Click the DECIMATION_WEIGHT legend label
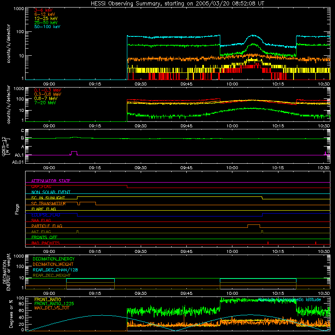Image resolution: width=335 pixels, height=335 pixels. click(53, 264)
